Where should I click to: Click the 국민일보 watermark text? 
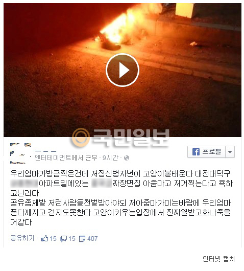coord(131,138)
